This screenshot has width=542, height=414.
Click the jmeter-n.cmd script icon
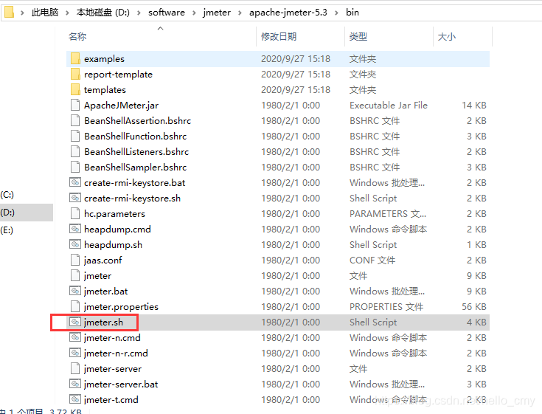pos(75,337)
